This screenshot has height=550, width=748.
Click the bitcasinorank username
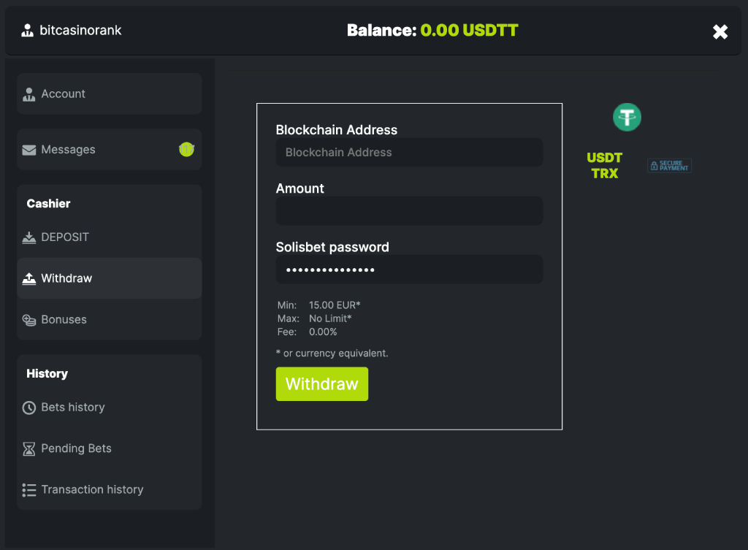coord(80,31)
